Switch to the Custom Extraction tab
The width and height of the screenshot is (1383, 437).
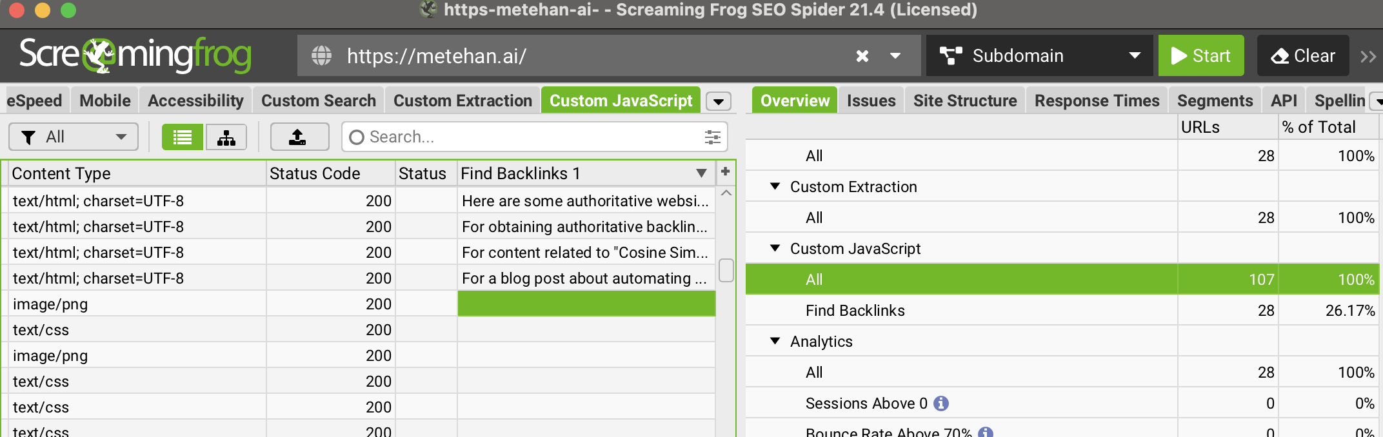pyautogui.click(x=463, y=101)
